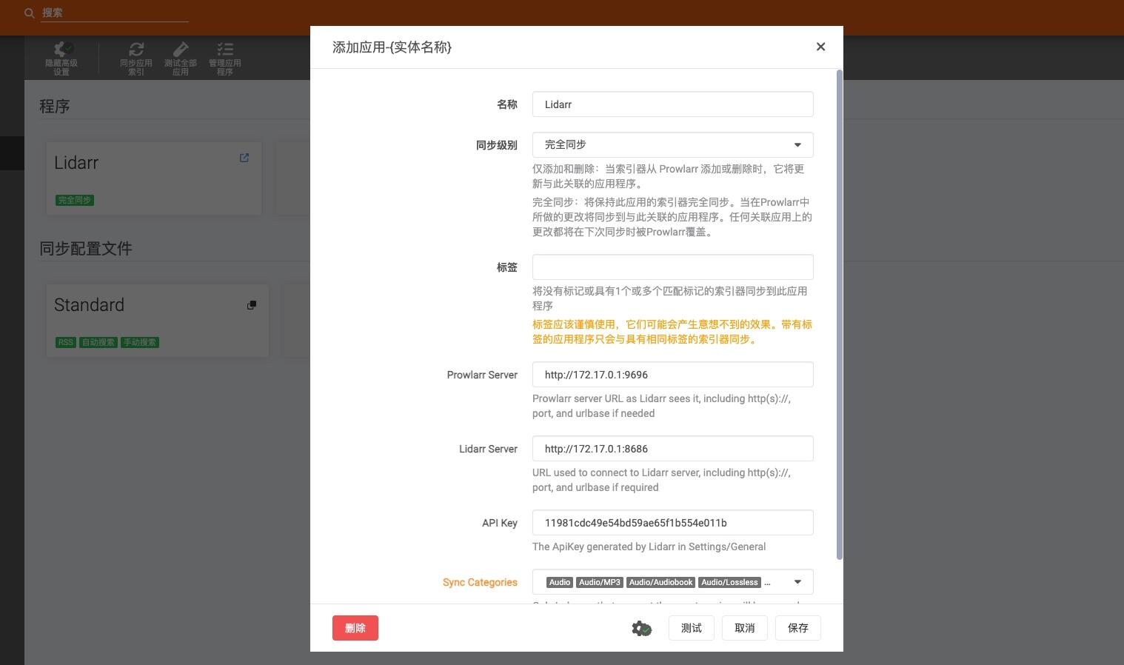This screenshot has width=1124, height=665.
Task: Click the API Key input field
Action: [672, 522]
